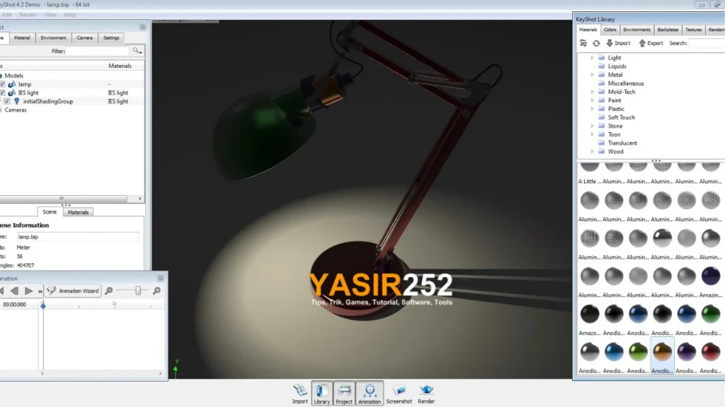Select the dark blue Amazing material sphere
Image resolution: width=725 pixels, height=407 pixels.
click(x=710, y=276)
